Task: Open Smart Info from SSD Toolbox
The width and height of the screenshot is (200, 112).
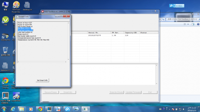Action: point(68,92)
